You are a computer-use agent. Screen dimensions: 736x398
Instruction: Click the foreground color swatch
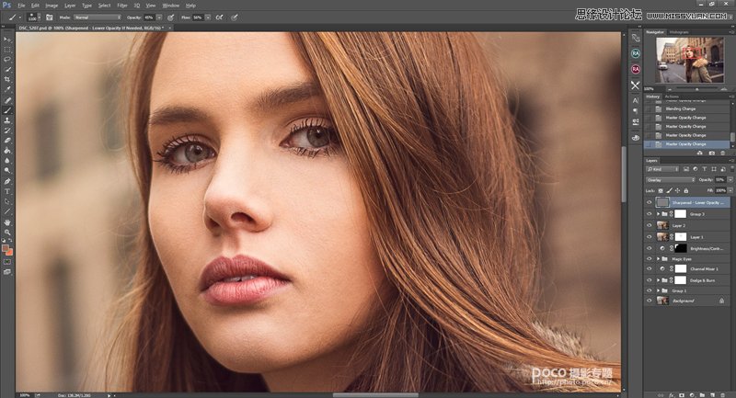pos(6,246)
